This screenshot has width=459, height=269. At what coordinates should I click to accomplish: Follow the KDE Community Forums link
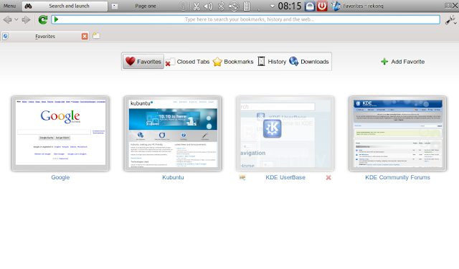(397, 177)
